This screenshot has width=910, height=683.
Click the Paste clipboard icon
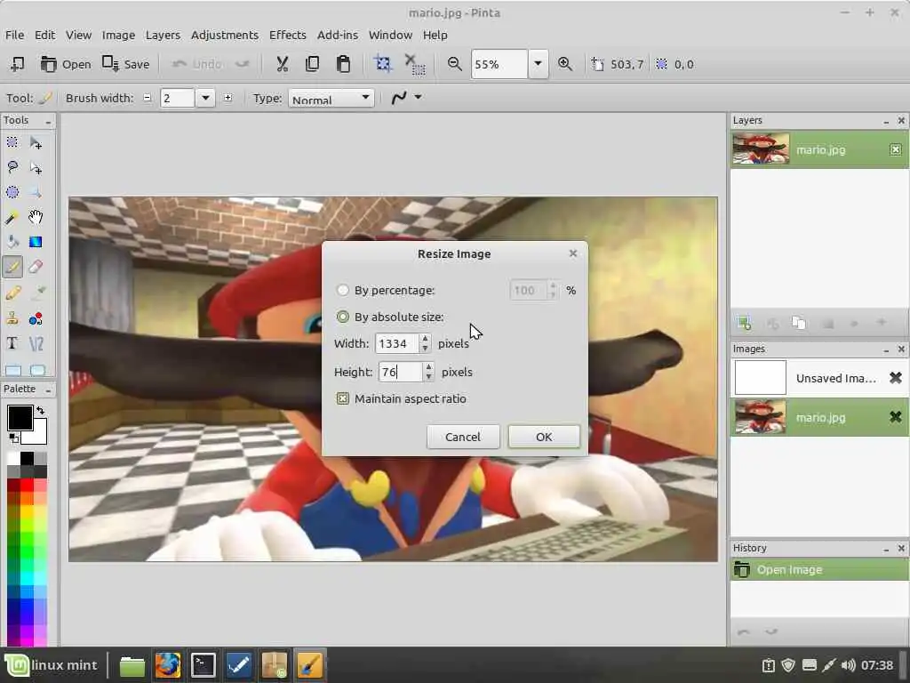343,64
